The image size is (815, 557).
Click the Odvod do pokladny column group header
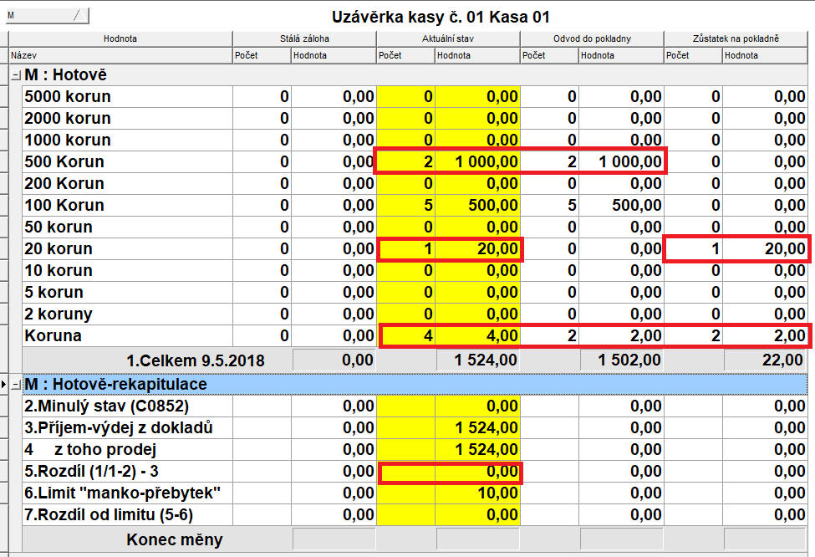pyautogui.click(x=592, y=38)
